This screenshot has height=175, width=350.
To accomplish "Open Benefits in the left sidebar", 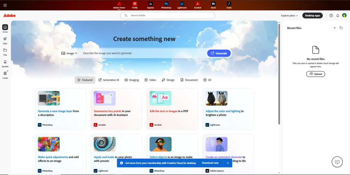I will (5, 64).
